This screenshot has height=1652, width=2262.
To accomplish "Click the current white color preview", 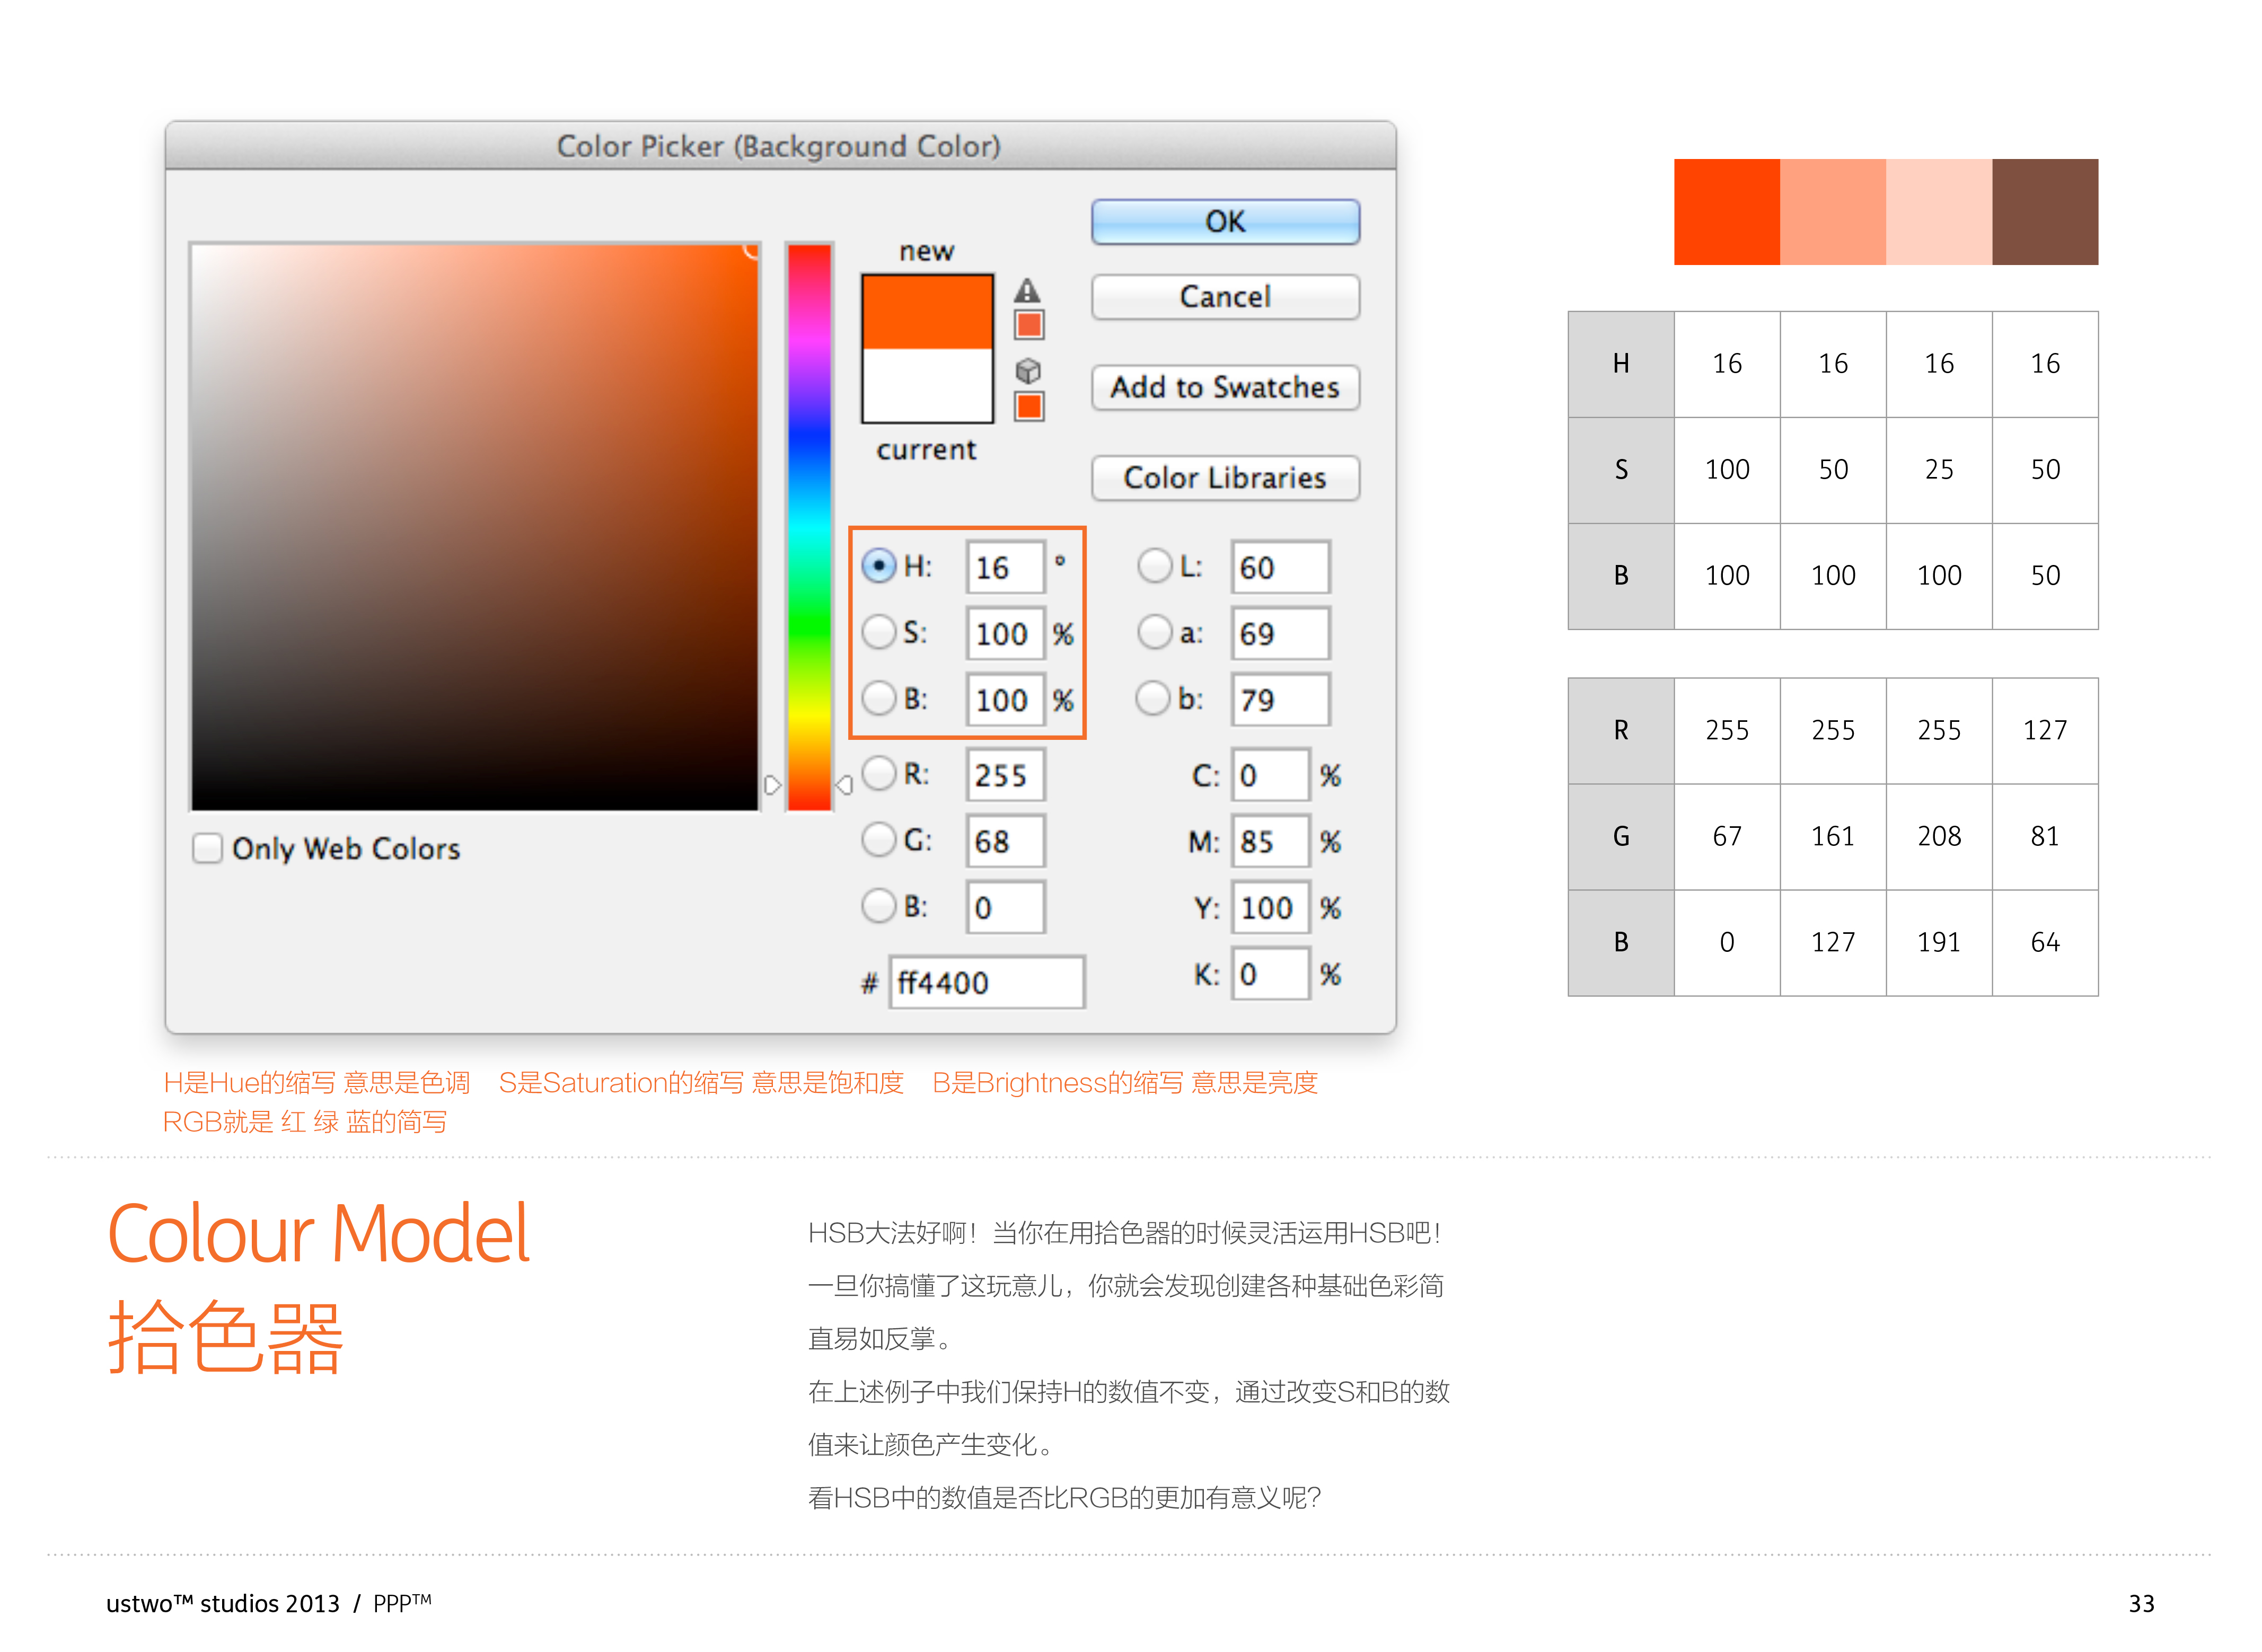I will click(x=927, y=385).
